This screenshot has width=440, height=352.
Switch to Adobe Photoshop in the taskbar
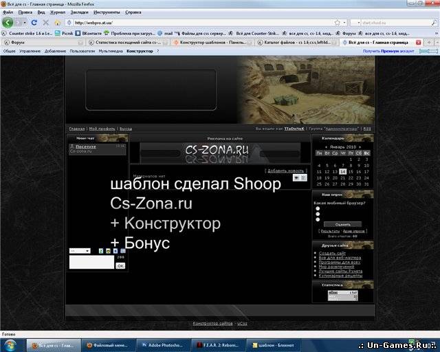click(163, 344)
